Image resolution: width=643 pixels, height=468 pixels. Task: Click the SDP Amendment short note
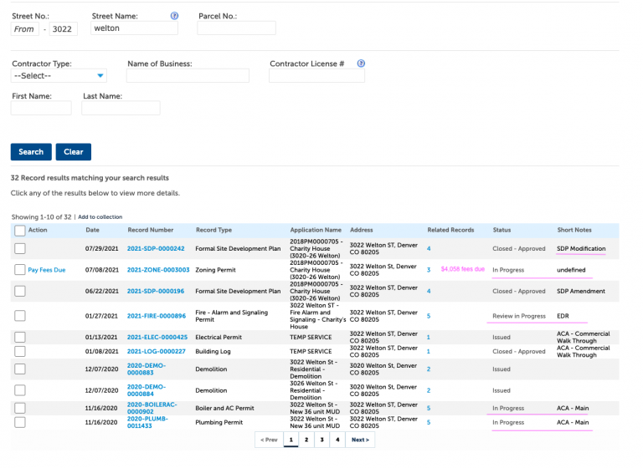point(581,291)
